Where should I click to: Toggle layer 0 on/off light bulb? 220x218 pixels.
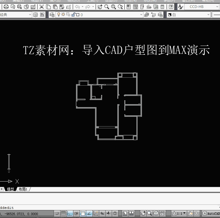59,14
